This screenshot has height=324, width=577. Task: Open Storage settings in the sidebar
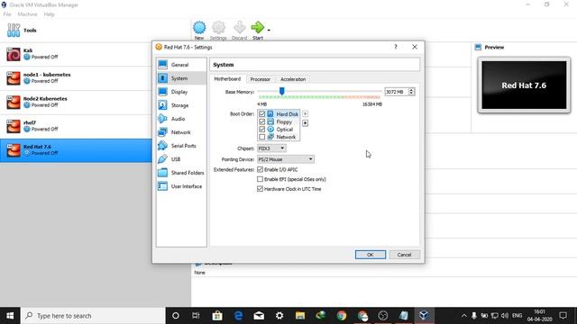click(x=181, y=105)
